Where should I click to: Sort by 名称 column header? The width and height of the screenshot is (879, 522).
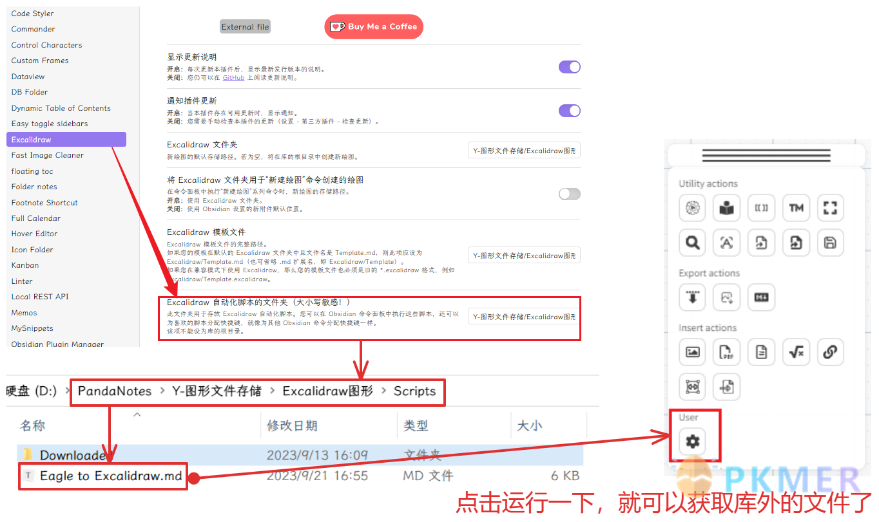point(33,425)
